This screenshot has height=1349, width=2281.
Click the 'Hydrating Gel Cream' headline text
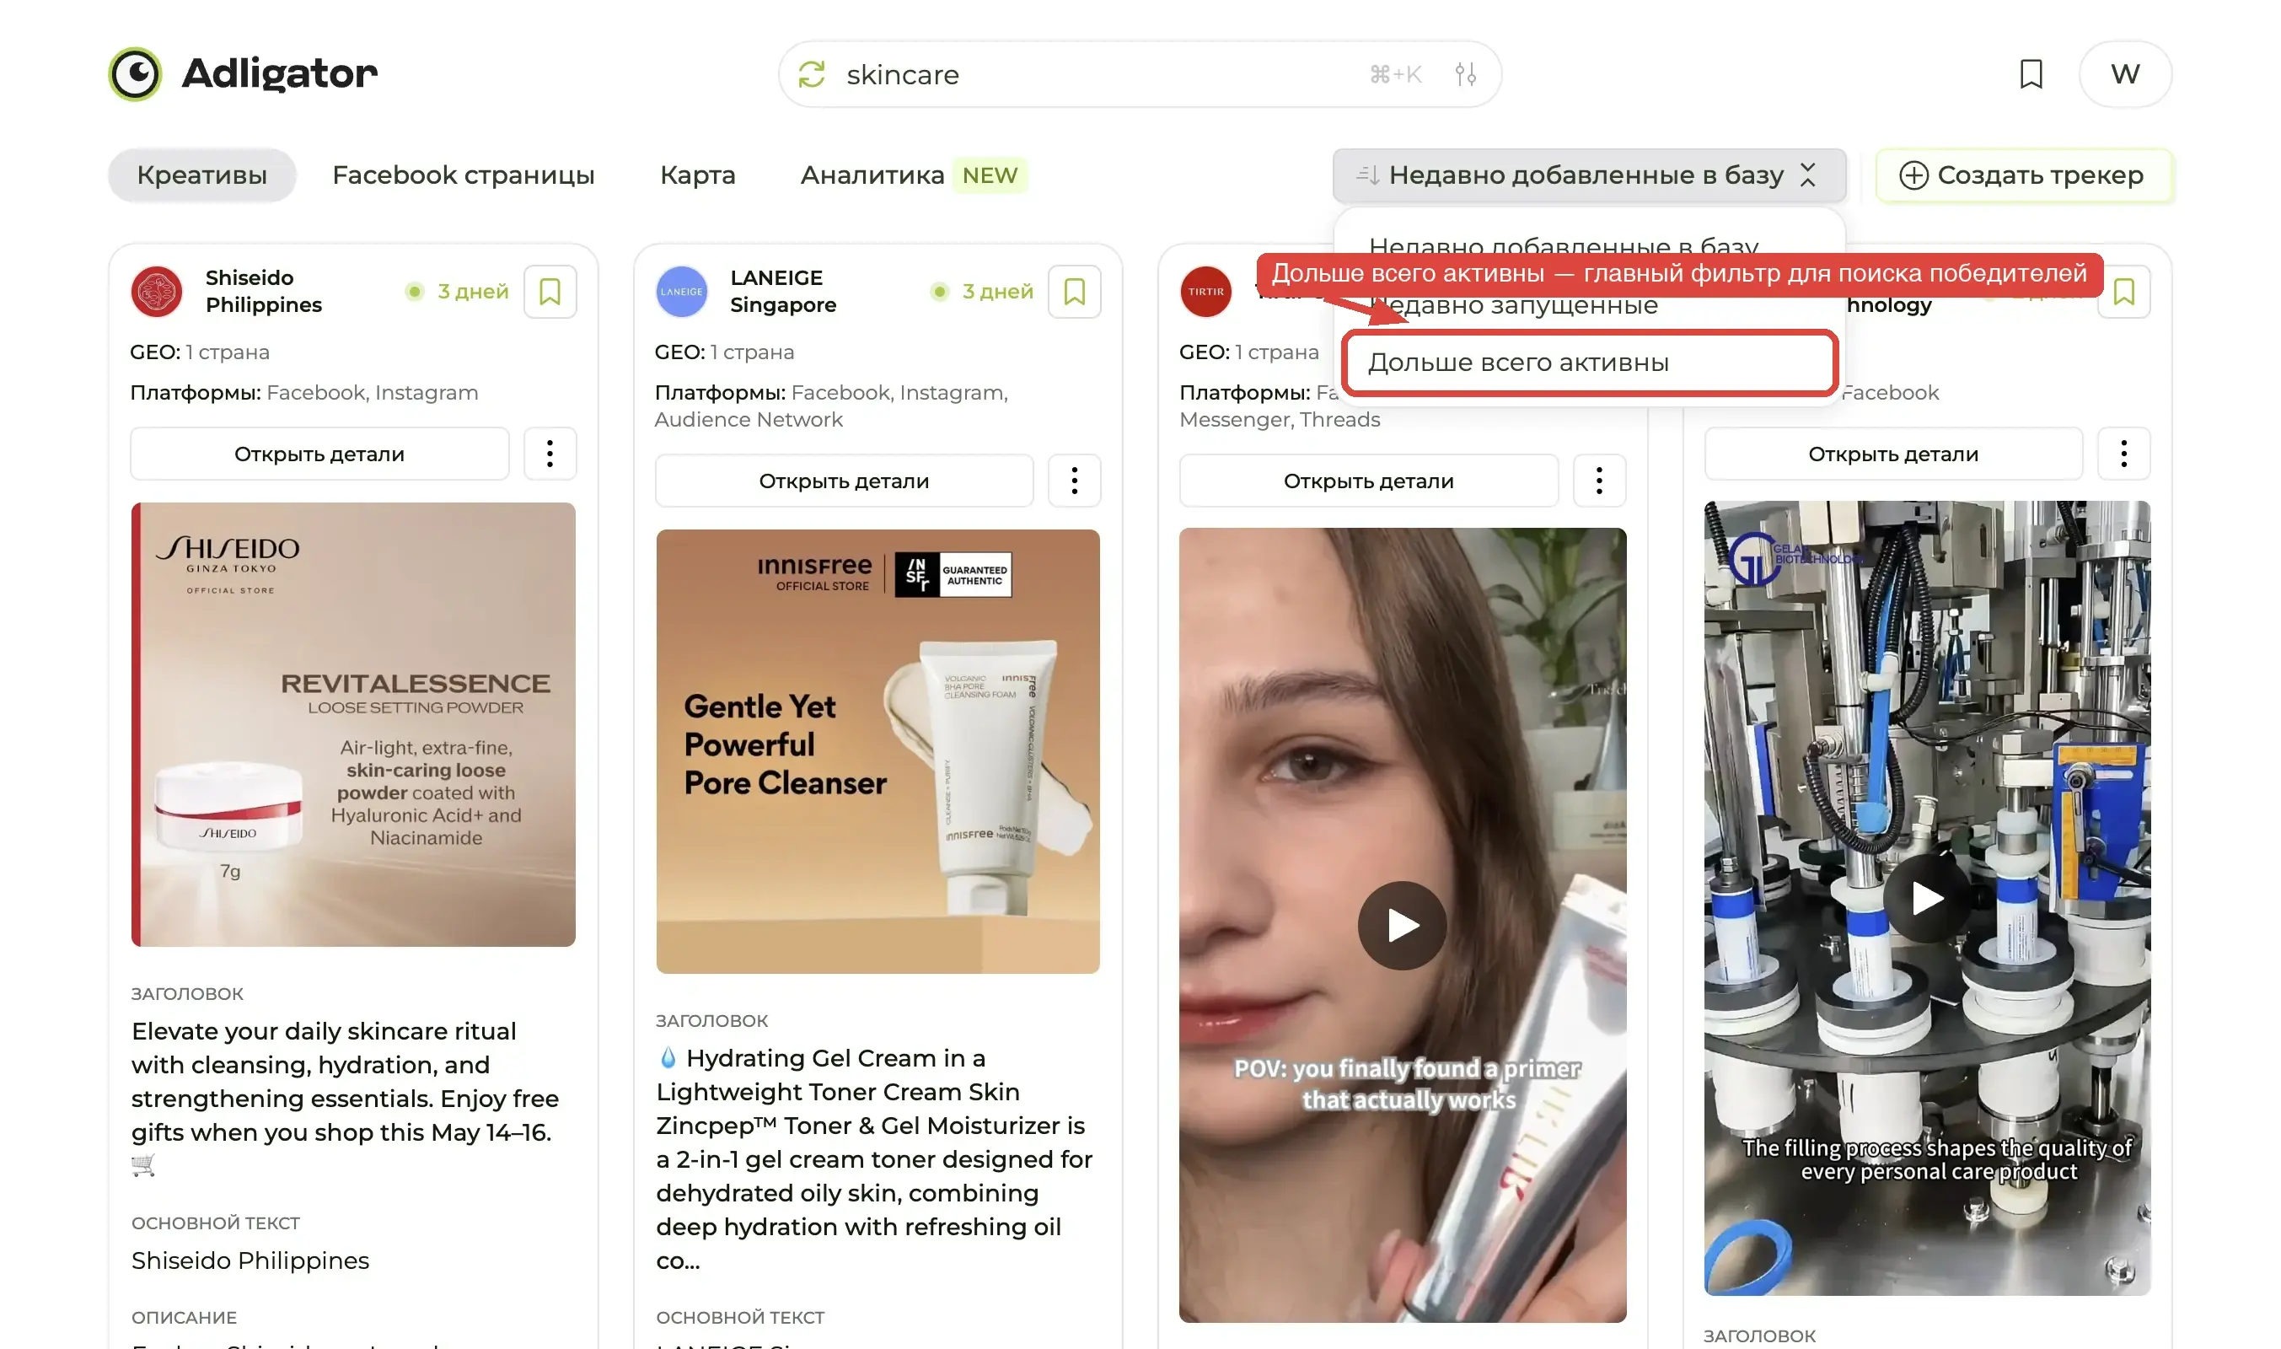click(x=874, y=1159)
